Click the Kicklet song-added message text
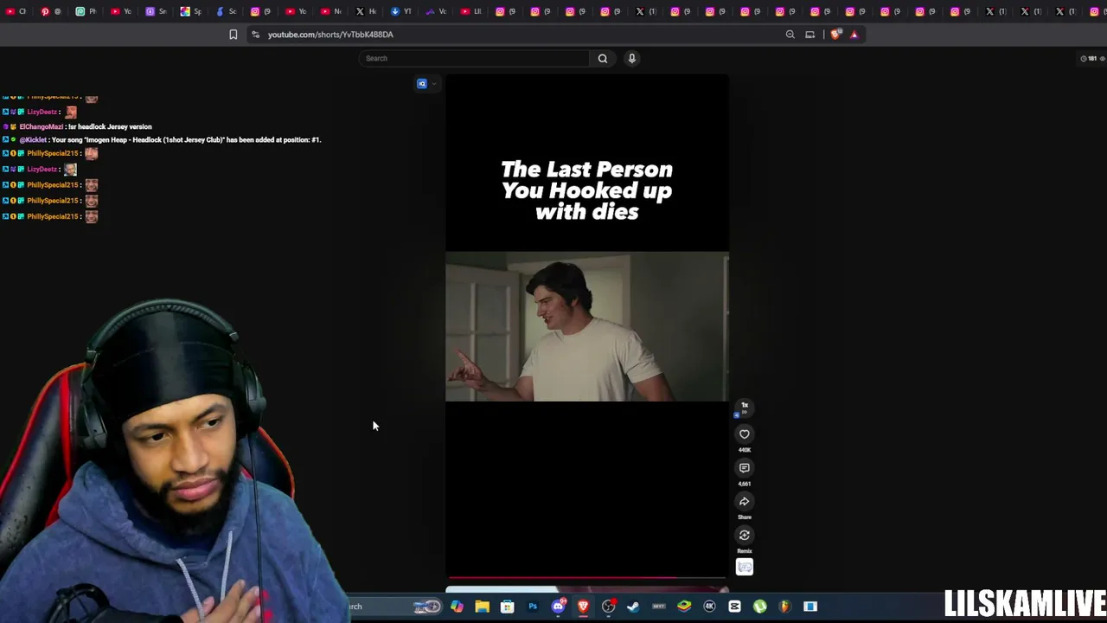The width and height of the screenshot is (1107, 623). click(186, 140)
